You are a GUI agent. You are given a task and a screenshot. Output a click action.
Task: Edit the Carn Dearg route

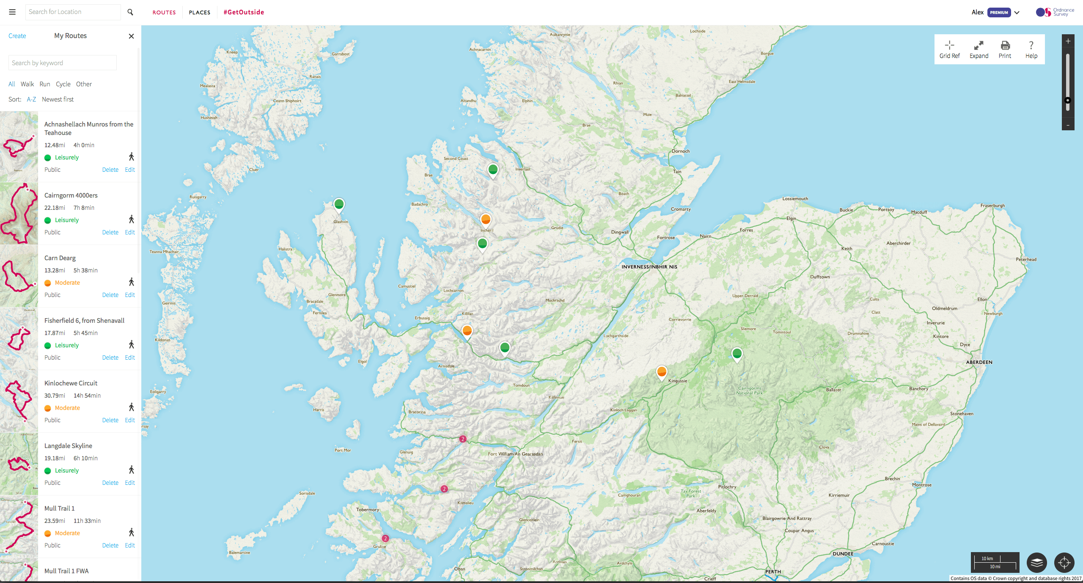[130, 295]
